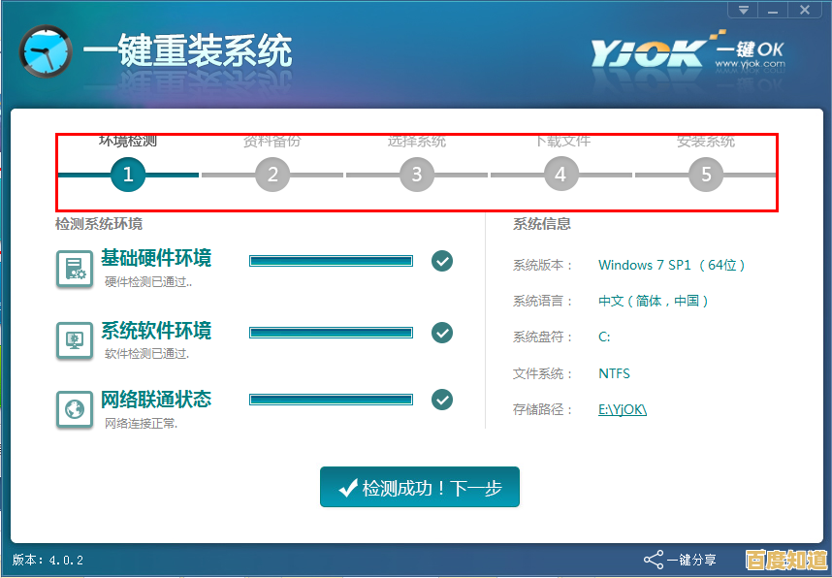This screenshot has width=832, height=578.
Task: Click the green checkmark for 基础硬件环境
Action: (x=441, y=261)
